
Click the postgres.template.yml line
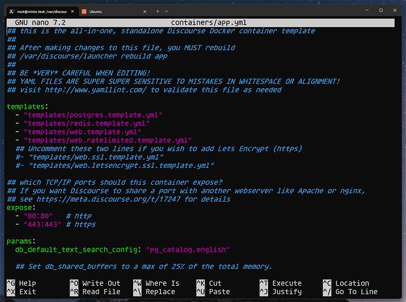[89, 115]
